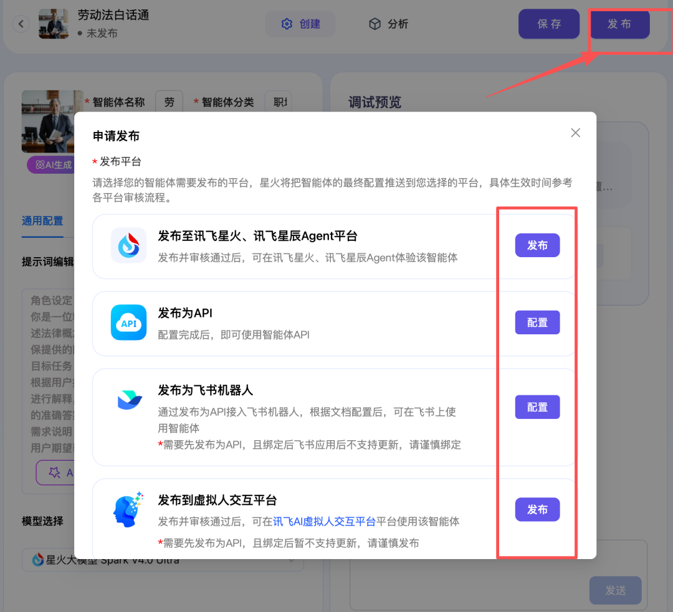Click the 发布 button in top header
The image size is (673, 612).
[x=619, y=24]
